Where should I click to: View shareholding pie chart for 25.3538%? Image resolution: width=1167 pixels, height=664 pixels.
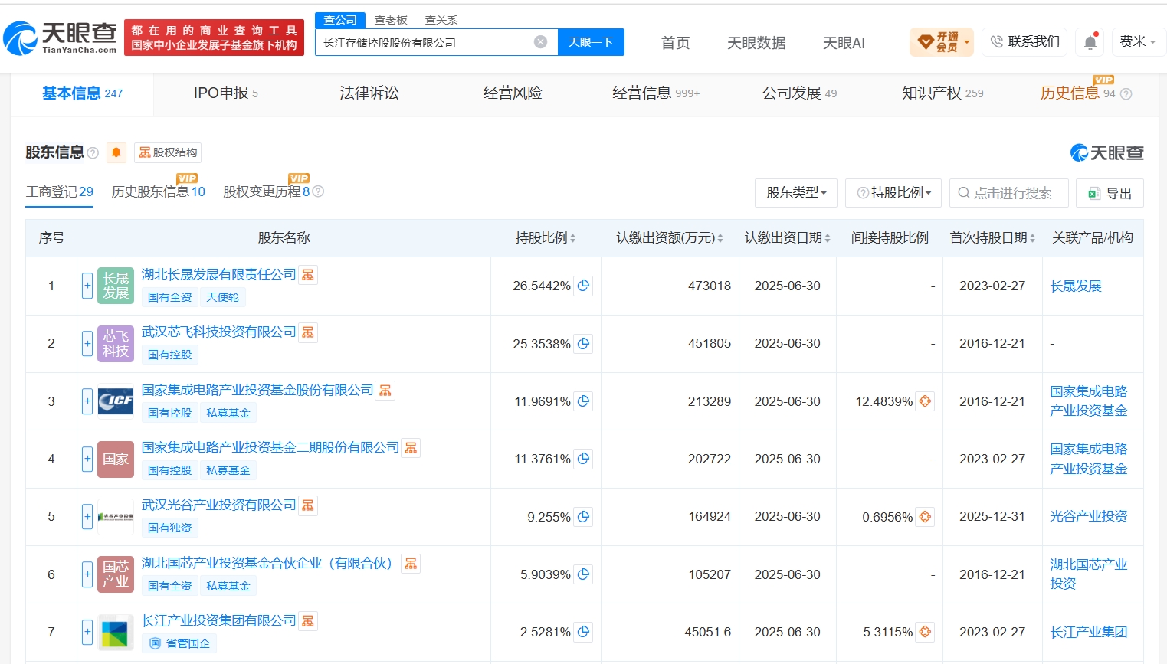583,343
